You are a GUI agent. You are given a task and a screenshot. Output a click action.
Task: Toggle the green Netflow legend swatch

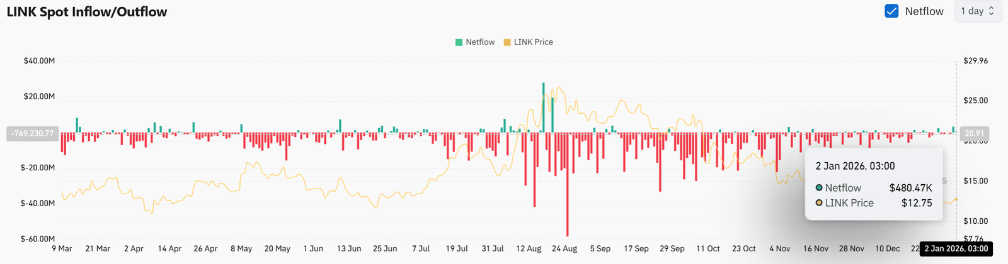click(x=459, y=42)
